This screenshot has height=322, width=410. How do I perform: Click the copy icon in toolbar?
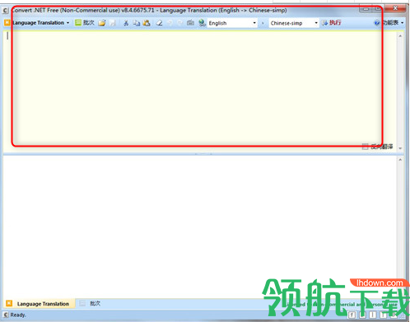[x=137, y=23]
